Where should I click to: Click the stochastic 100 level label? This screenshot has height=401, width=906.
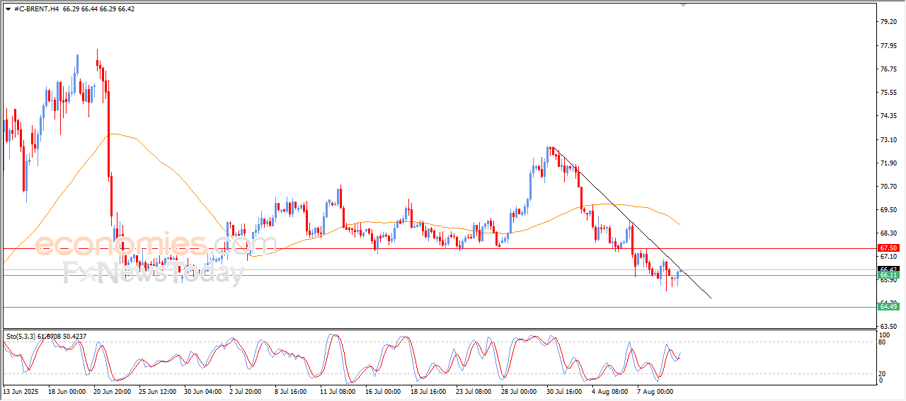884,334
